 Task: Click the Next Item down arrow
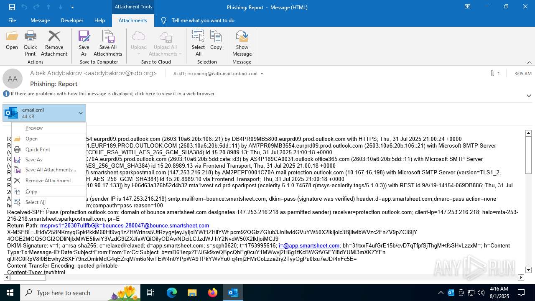tap(61, 7)
